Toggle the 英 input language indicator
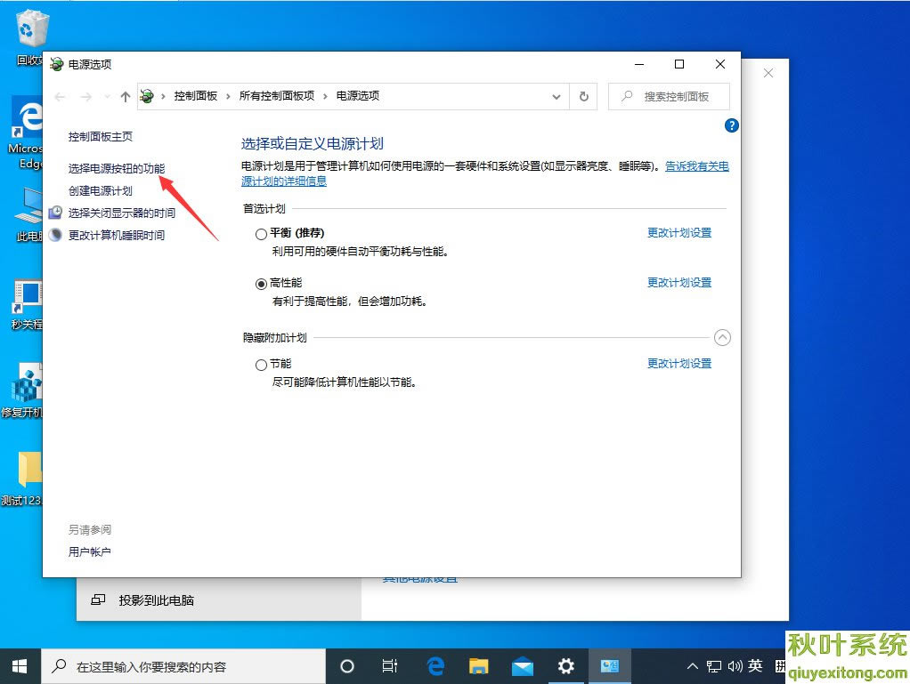 coord(754,666)
